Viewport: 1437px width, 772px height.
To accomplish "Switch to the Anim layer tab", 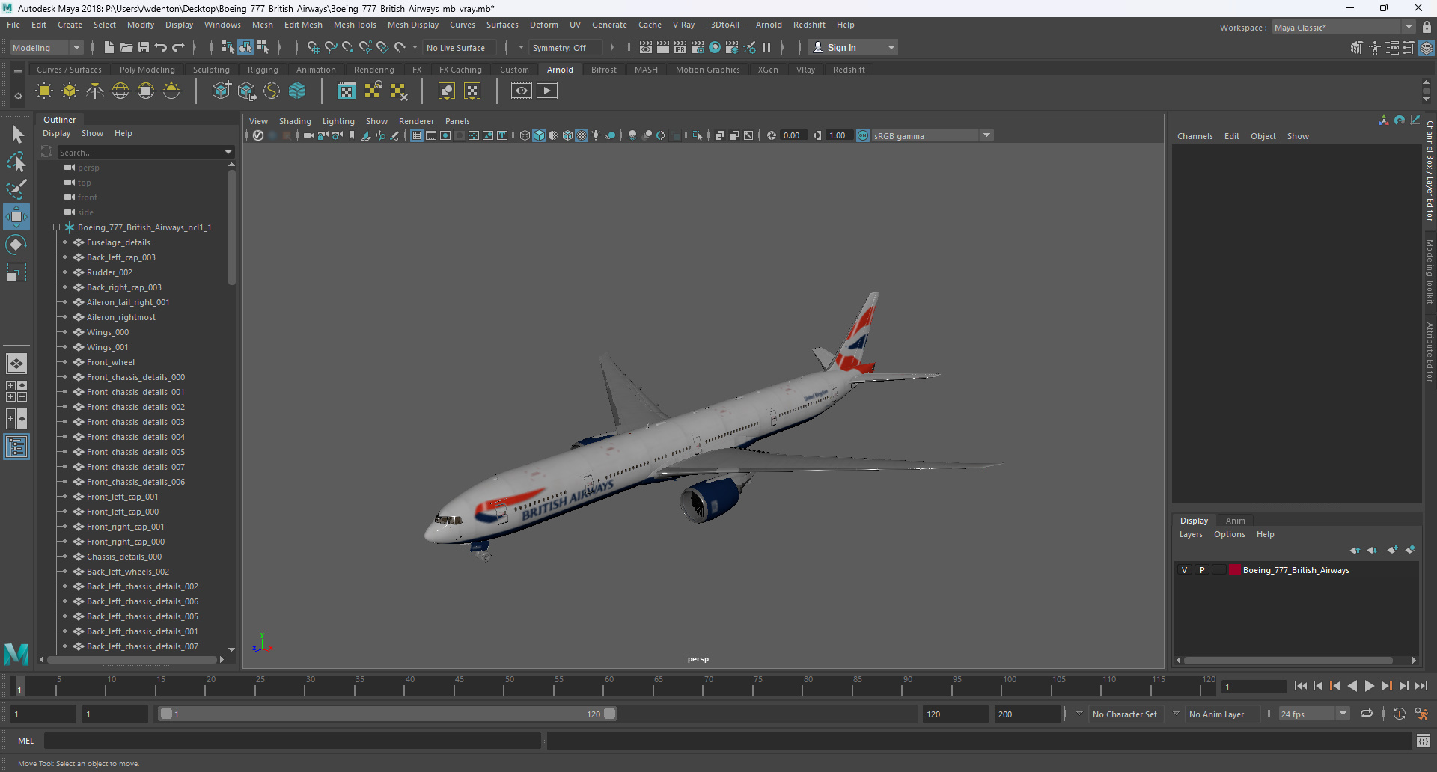I will tap(1236, 521).
